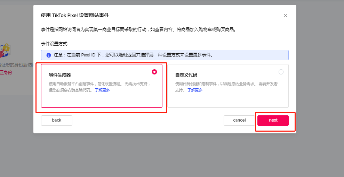Click the cancel button

click(239, 121)
